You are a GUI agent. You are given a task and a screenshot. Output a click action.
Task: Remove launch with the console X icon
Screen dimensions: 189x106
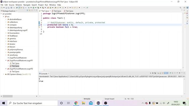pyautogui.click(x=153, y=73)
